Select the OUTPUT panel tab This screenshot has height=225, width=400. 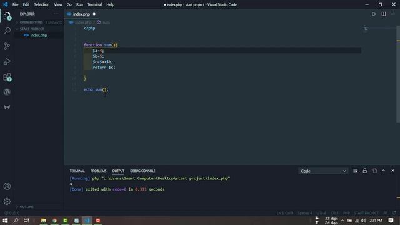[x=118, y=171]
